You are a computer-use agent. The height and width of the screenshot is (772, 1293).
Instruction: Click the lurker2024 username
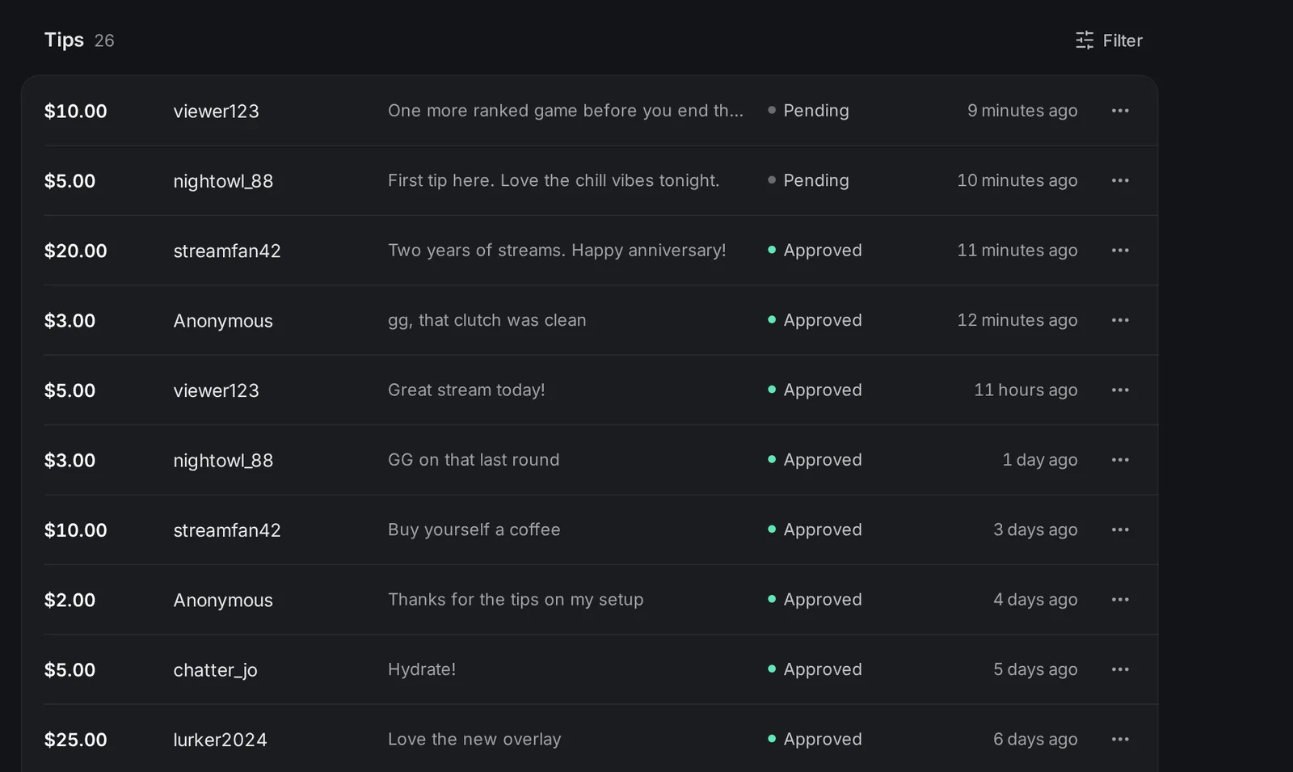pyautogui.click(x=220, y=740)
